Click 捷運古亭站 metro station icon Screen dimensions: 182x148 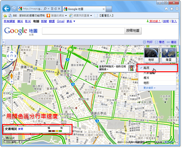94,116
